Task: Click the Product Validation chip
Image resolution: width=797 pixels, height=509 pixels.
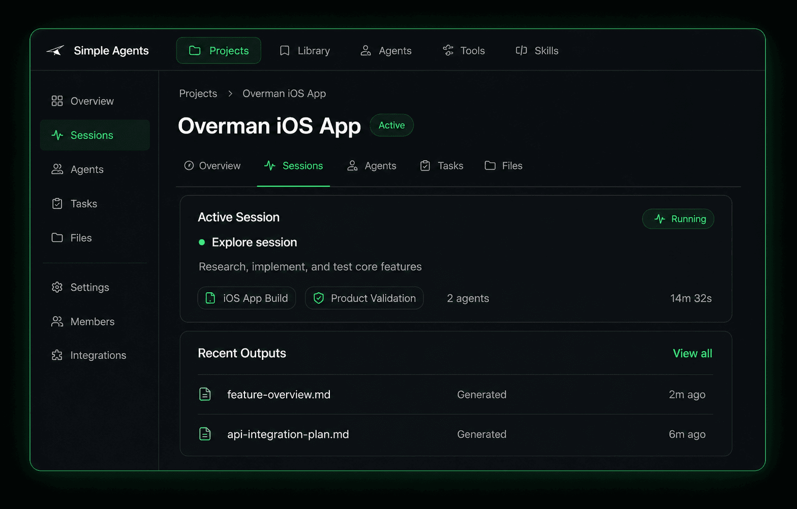Action: [364, 298]
